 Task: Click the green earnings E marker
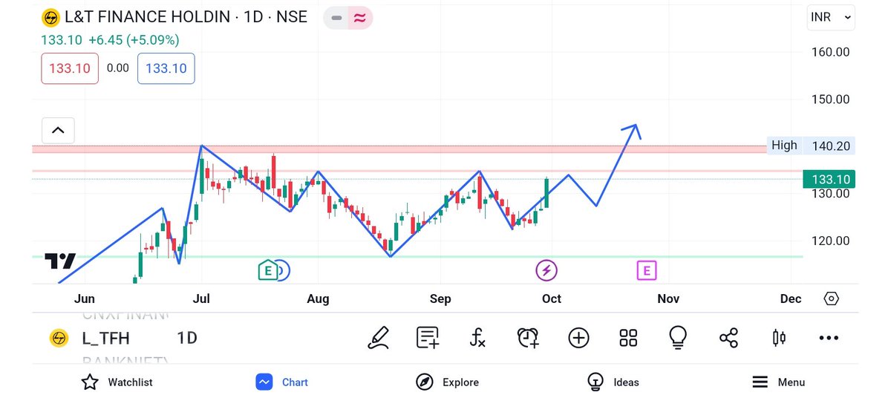pyautogui.click(x=267, y=271)
